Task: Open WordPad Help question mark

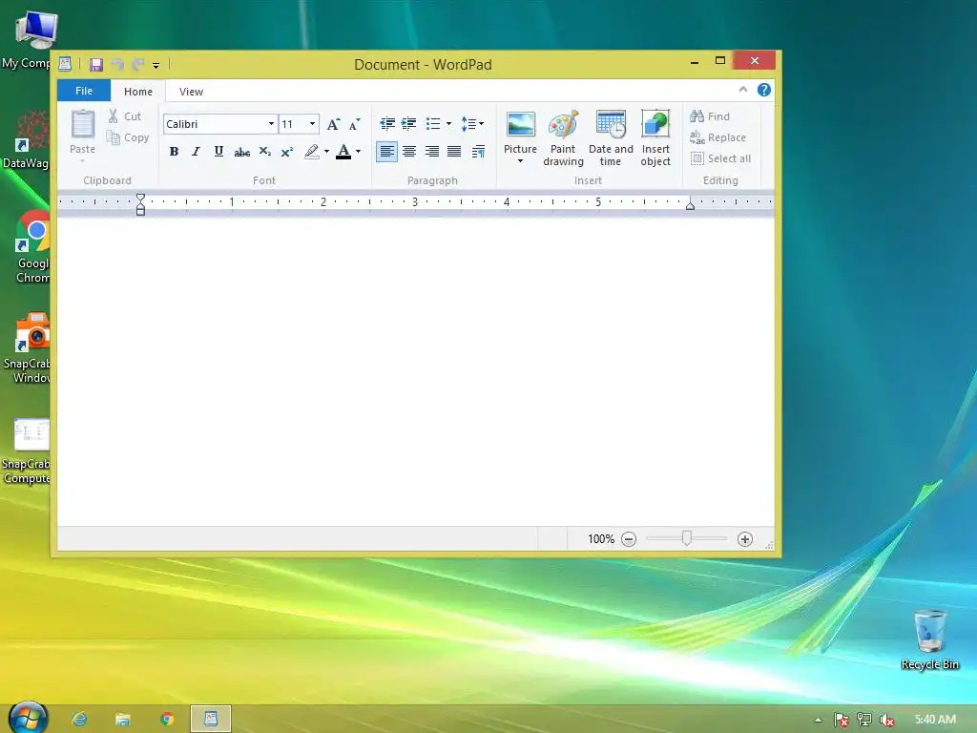Action: point(764,90)
